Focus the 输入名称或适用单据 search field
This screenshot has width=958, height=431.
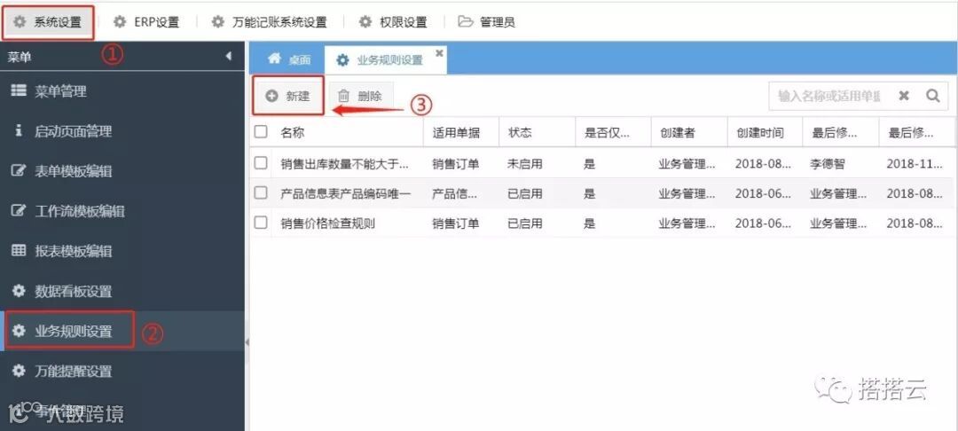[x=829, y=96]
